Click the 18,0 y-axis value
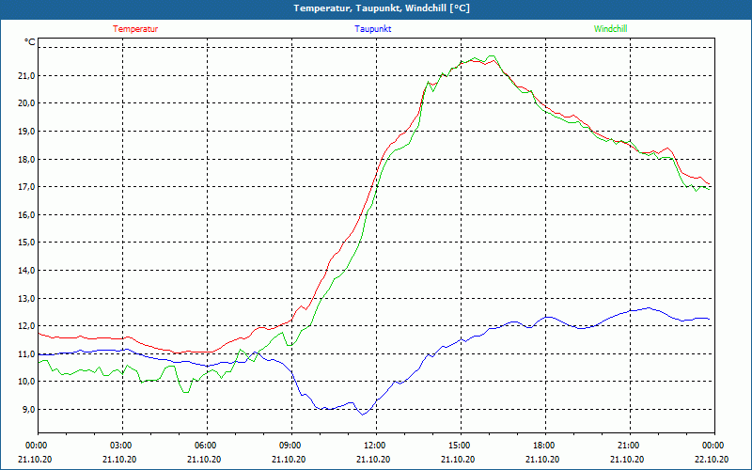752x470 pixels. [x=27, y=159]
